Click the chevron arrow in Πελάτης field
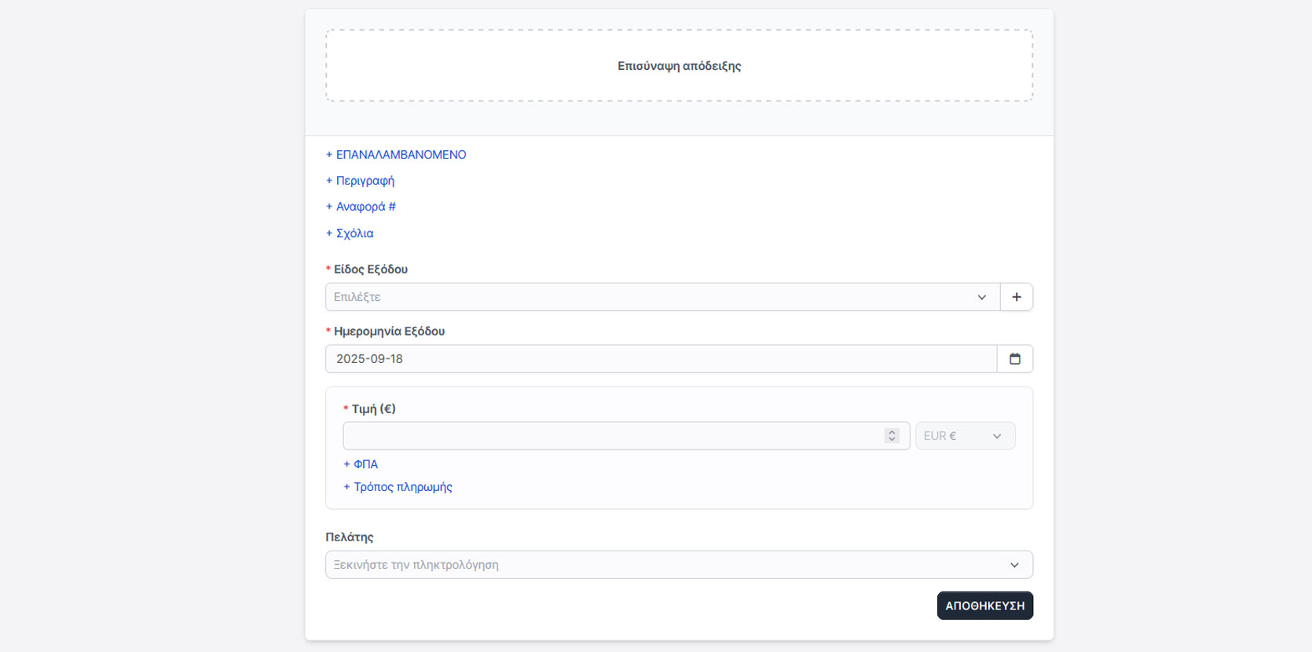The image size is (1312, 652). click(1014, 565)
